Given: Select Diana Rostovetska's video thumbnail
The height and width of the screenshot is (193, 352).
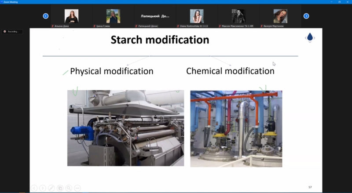Looking at the screenshot, I should 197,16.
